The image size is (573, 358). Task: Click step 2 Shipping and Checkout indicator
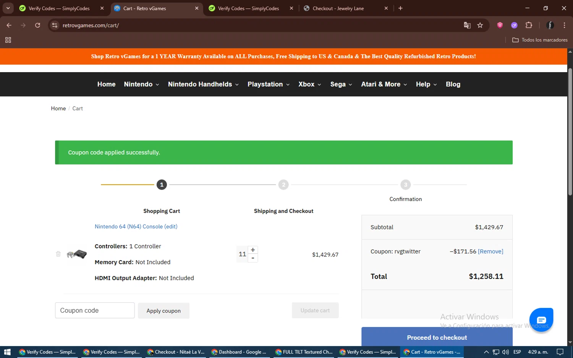283,185
